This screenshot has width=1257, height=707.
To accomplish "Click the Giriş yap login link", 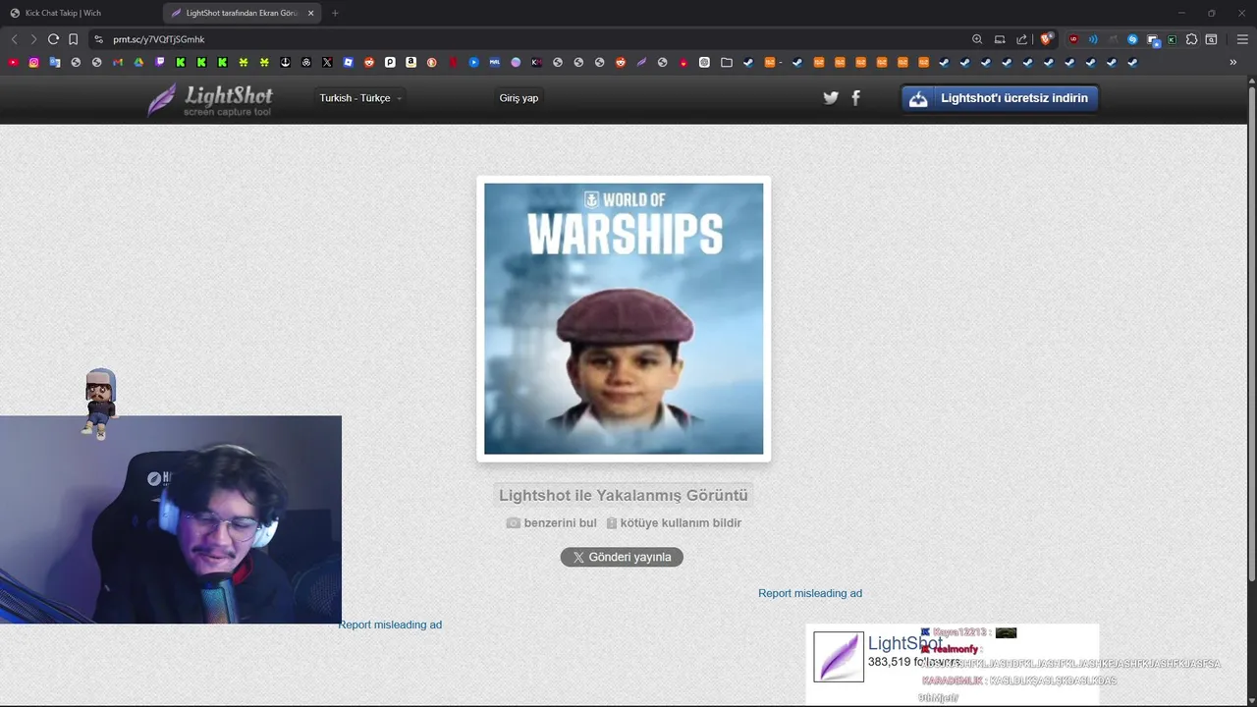I will coord(519,98).
